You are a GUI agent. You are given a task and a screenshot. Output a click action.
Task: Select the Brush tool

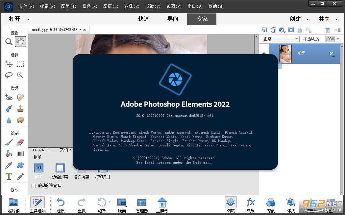click(9, 142)
